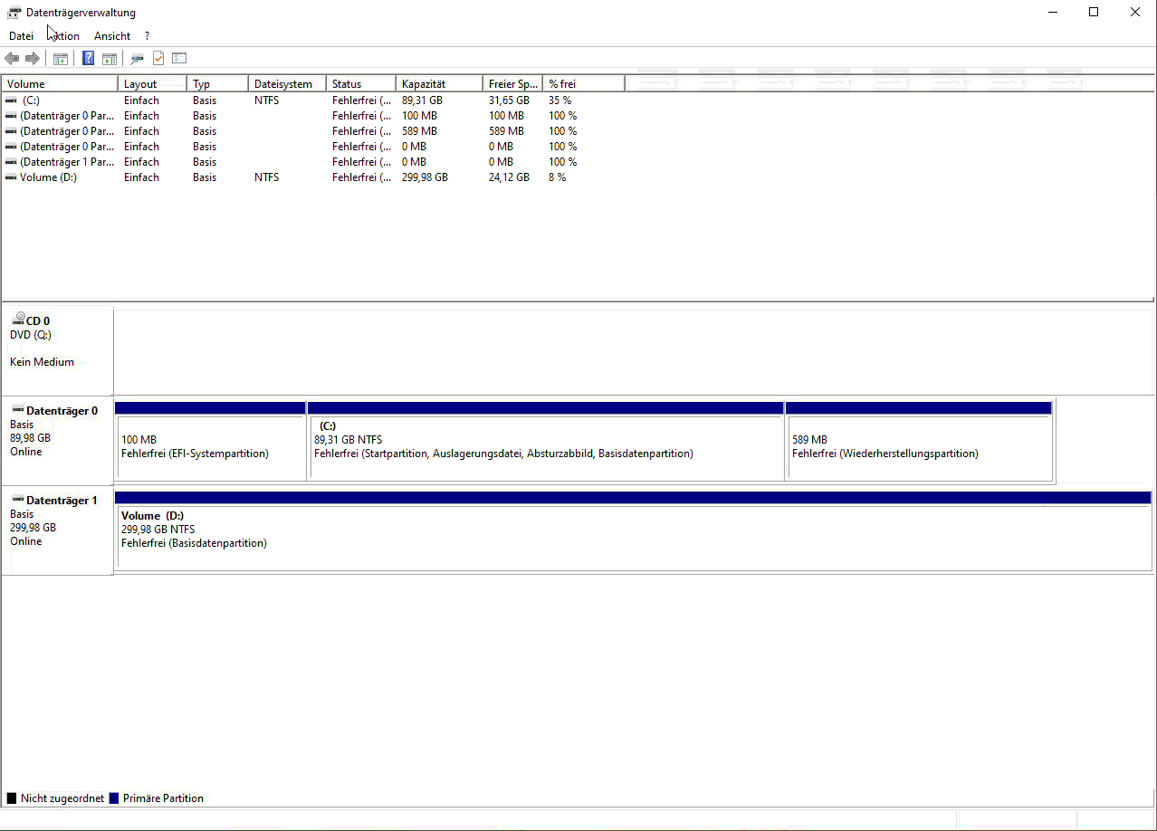Select the (C:) row in volume list
Screen dimensions: 1157x831
click(x=32, y=100)
